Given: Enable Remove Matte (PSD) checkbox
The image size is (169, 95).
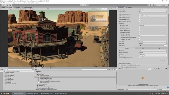Looking at the screenshot, I should click(139, 20).
